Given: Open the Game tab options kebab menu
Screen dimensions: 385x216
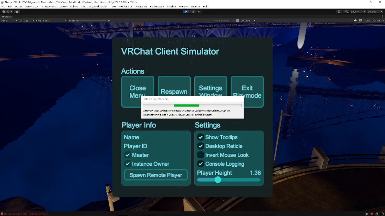Looking at the screenshot, I should click(382, 17).
